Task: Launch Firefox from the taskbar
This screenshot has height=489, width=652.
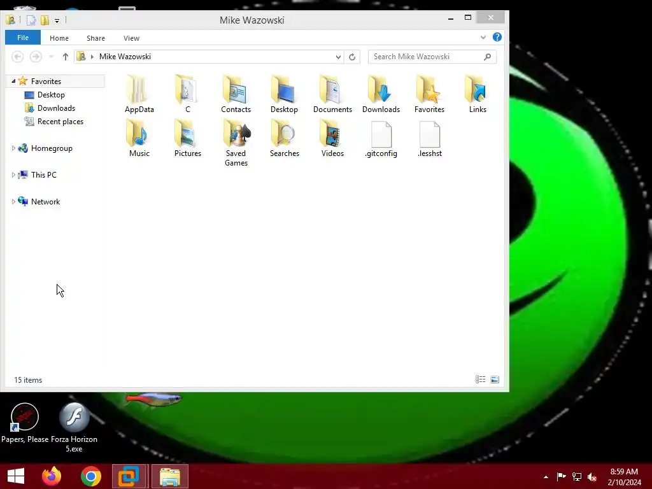Action: pyautogui.click(x=52, y=476)
